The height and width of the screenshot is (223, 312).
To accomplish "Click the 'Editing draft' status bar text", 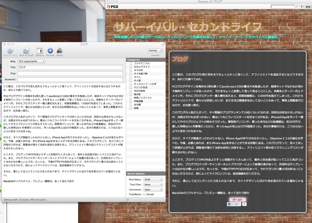I will point(25,200).
